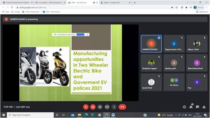Select the akshay patil participant tile

click(x=174, y=63)
